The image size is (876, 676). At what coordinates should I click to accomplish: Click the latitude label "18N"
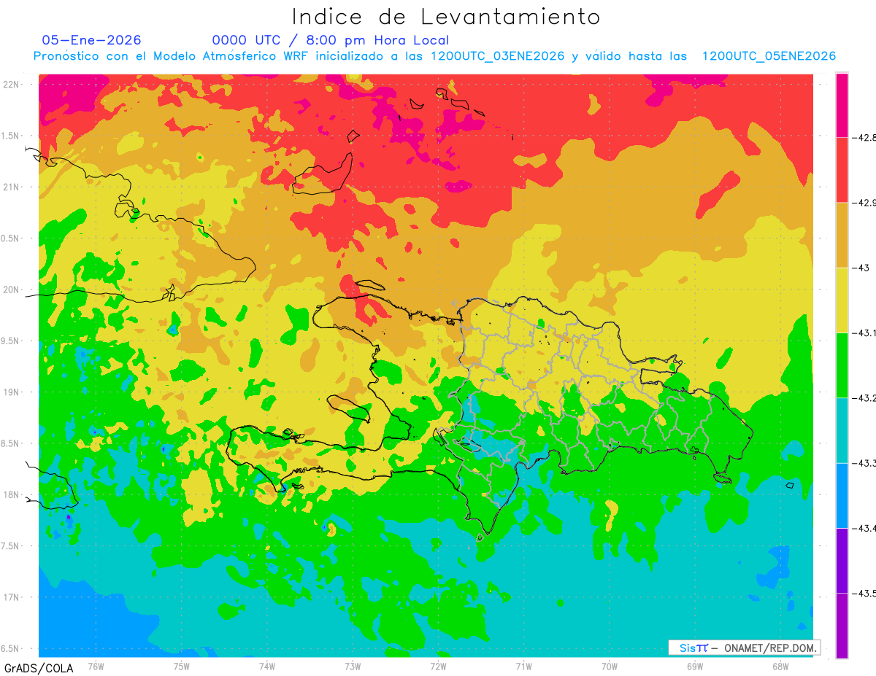tap(12, 495)
